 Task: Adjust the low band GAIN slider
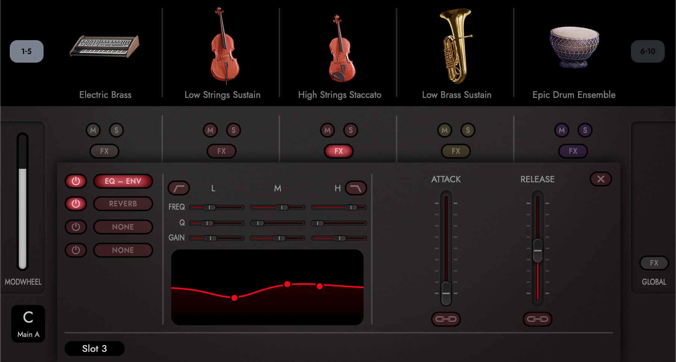[x=217, y=238]
